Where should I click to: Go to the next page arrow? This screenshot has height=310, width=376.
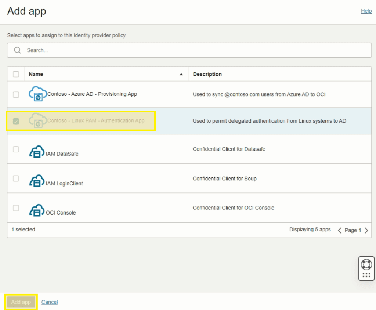pos(366,230)
